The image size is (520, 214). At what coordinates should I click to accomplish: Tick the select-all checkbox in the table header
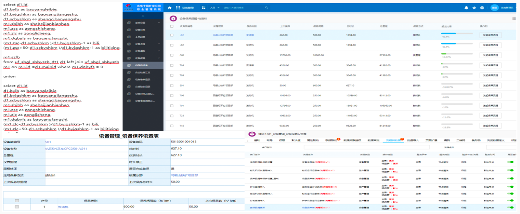[172, 26]
